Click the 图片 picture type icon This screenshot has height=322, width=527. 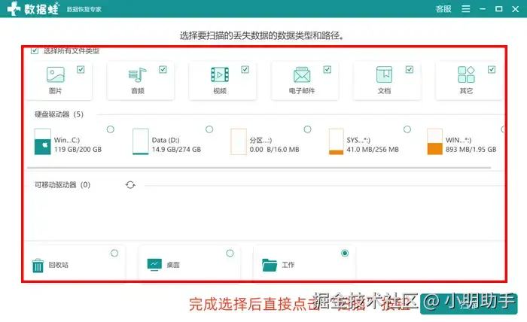pyautogui.click(x=56, y=74)
